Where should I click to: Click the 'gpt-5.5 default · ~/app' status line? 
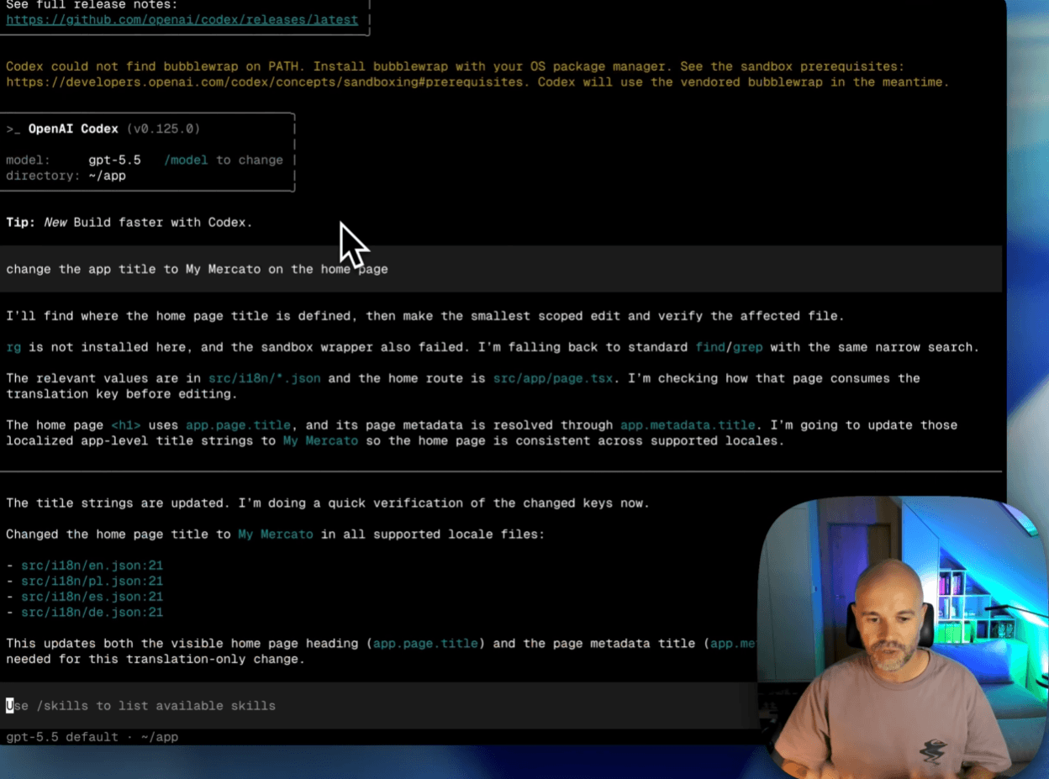tap(92, 737)
